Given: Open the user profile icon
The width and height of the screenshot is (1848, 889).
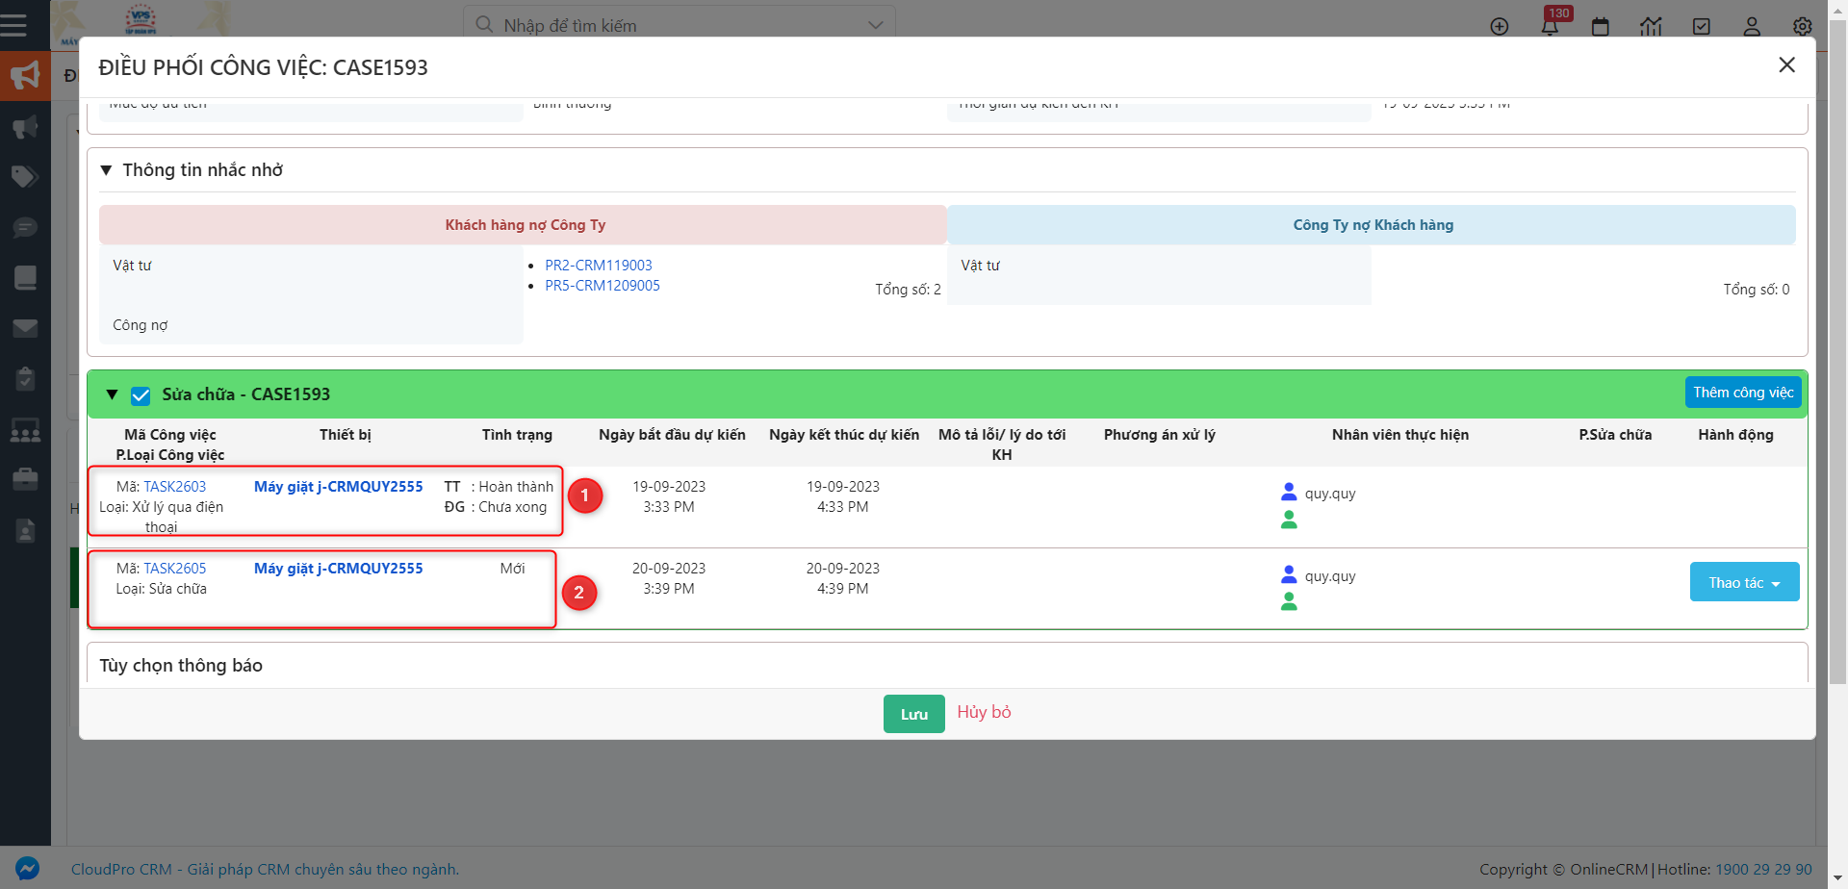Looking at the screenshot, I should (1752, 26).
